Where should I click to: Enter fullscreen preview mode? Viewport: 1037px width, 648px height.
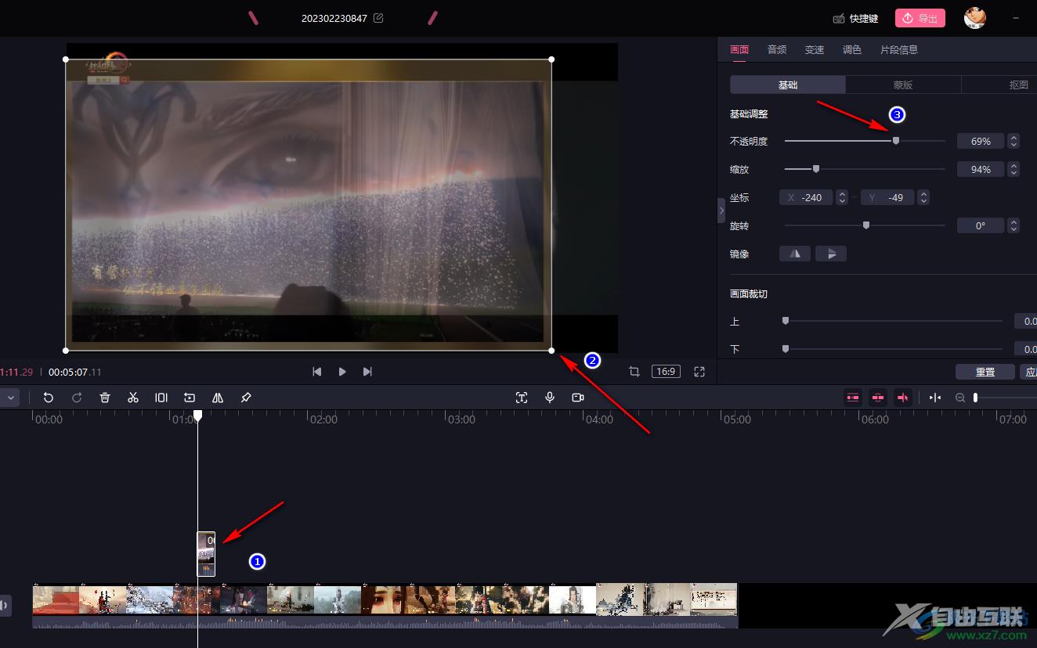[x=699, y=372]
